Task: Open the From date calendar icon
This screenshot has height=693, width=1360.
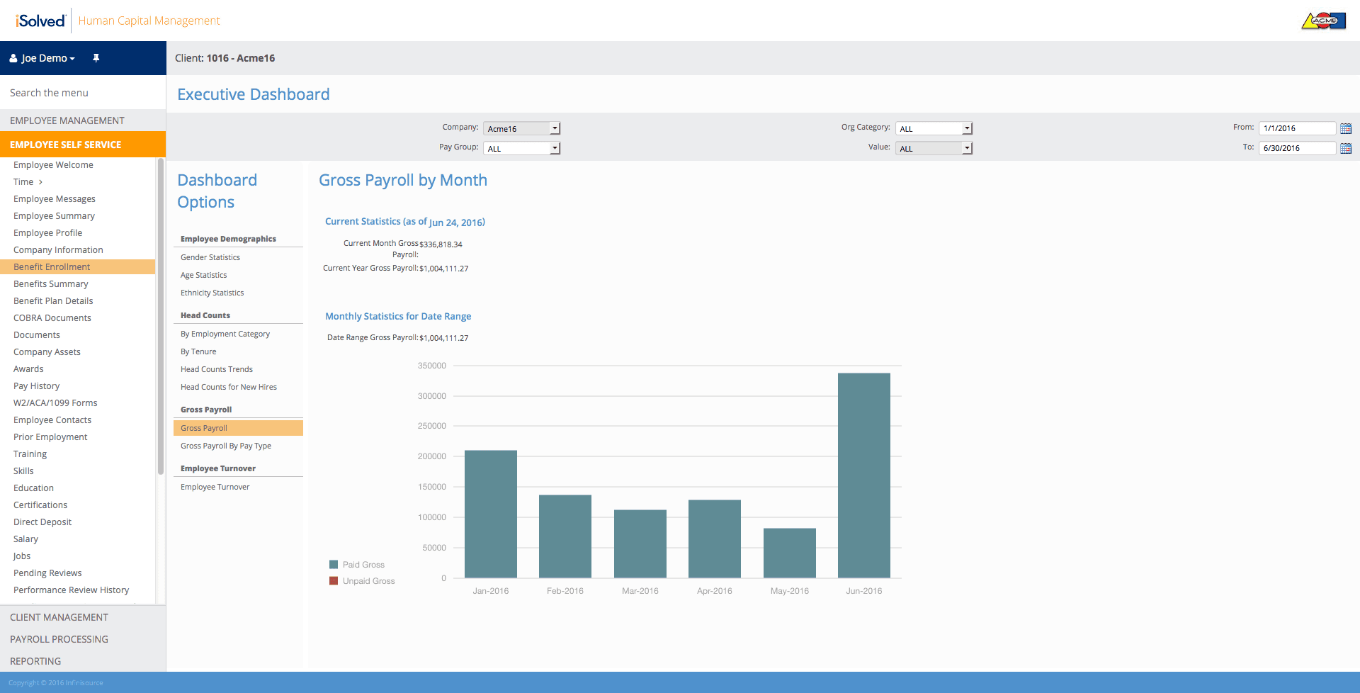Action: tap(1346, 128)
